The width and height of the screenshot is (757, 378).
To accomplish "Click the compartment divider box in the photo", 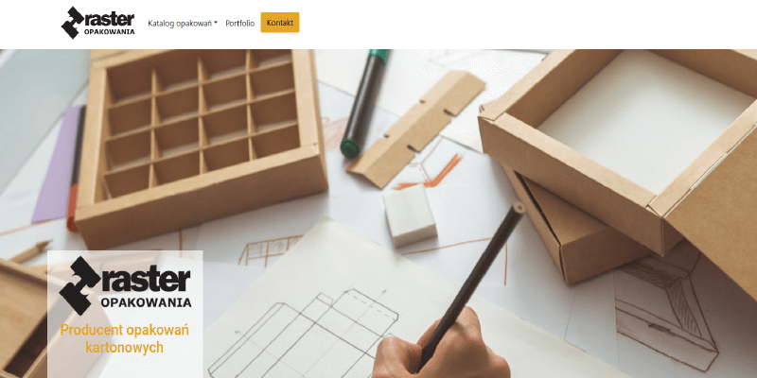I will [201, 147].
